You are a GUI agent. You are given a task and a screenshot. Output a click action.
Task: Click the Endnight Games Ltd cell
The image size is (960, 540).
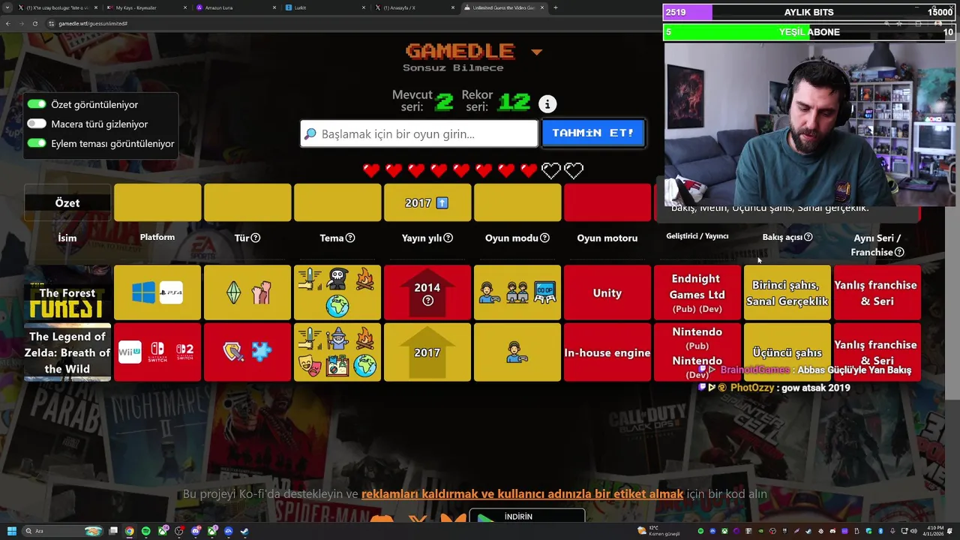pyautogui.click(x=697, y=292)
